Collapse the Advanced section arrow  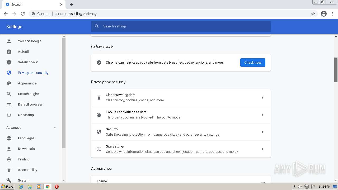55,128
